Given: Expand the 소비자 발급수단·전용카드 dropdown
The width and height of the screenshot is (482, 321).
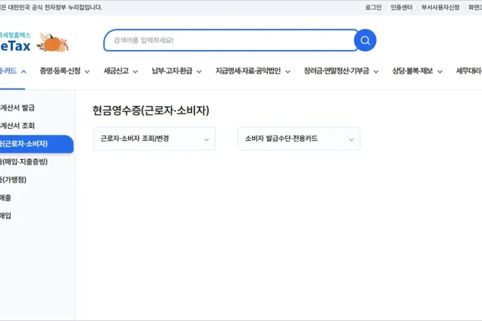Looking at the screenshot, I should (x=299, y=139).
